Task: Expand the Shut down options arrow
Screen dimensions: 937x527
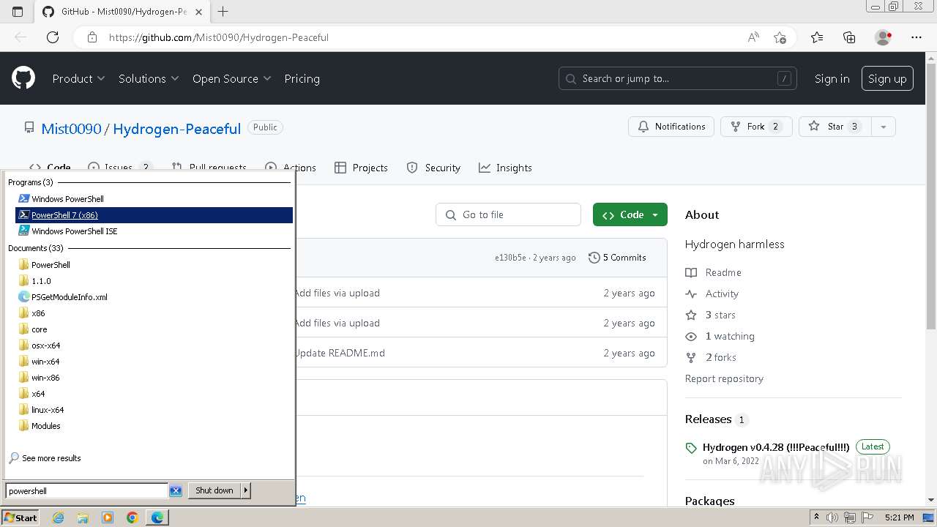Action: click(x=246, y=490)
